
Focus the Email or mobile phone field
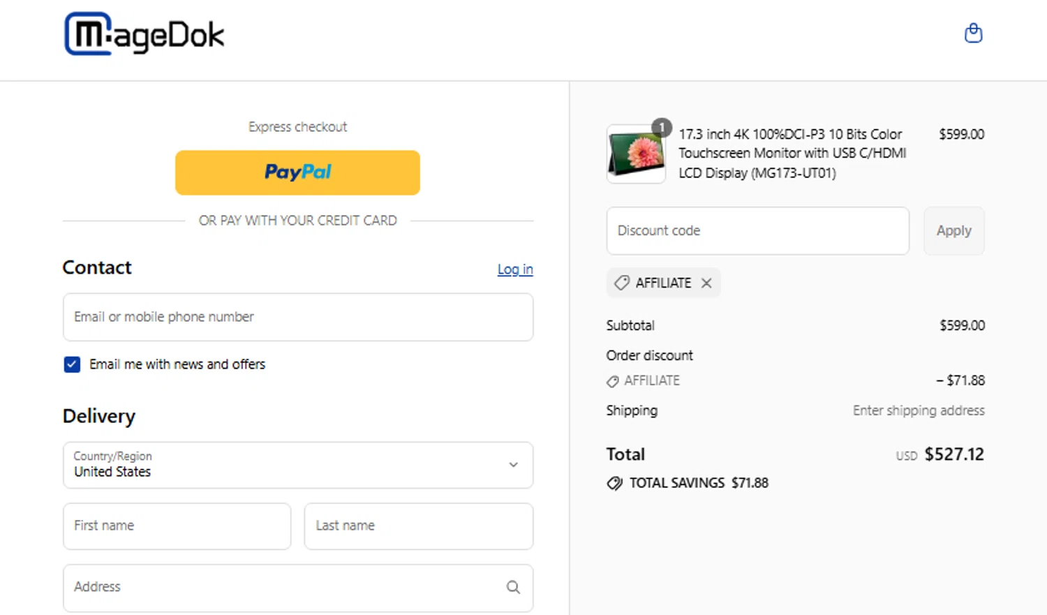pyautogui.click(x=298, y=317)
